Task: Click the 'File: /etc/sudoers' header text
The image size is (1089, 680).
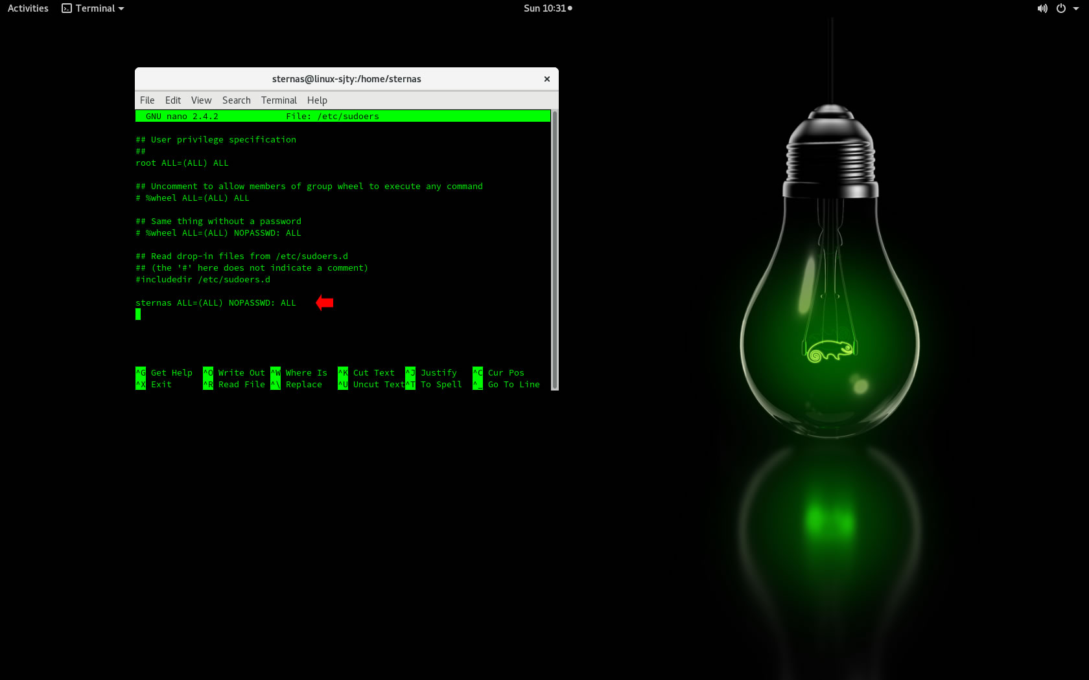Action: tap(333, 117)
